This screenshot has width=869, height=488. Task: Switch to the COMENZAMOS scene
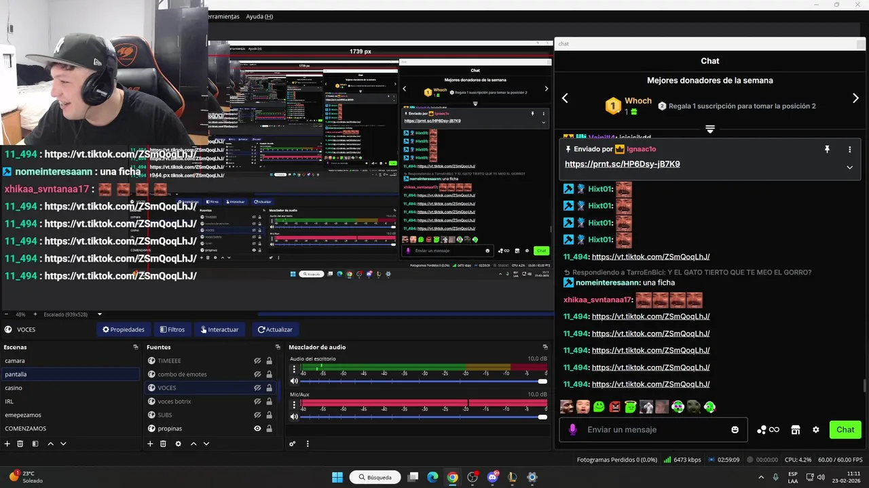click(x=70, y=428)
